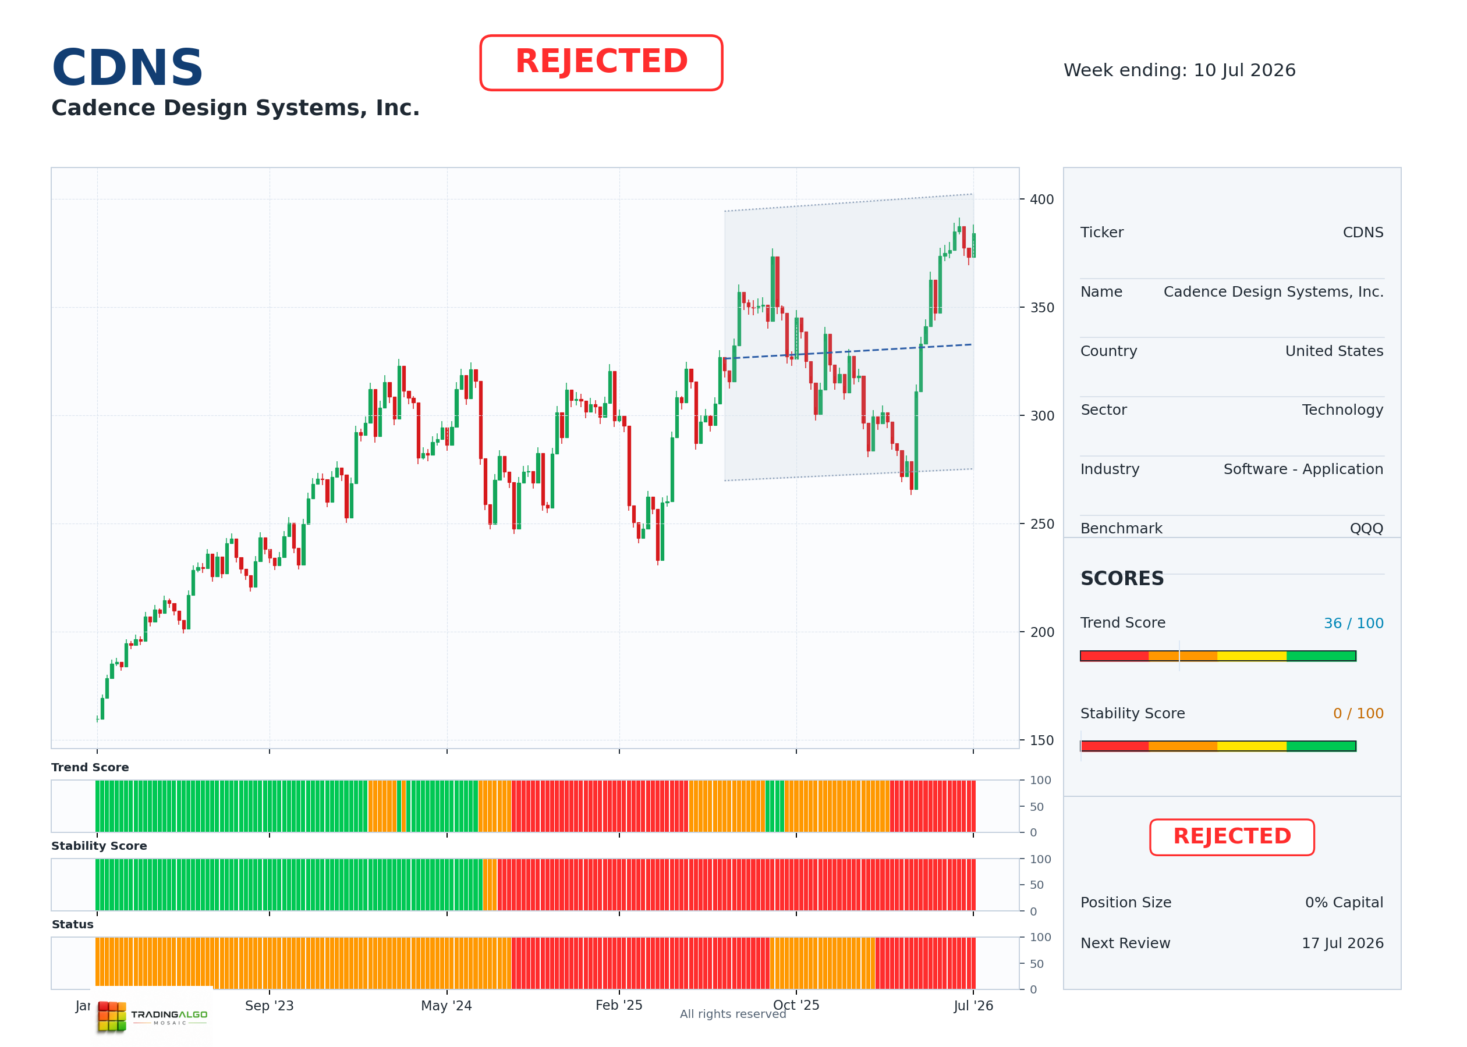This screenshot has width=1467, height=1047.
Task: Click the Trend Score history strip
Action: coord(535,806)
